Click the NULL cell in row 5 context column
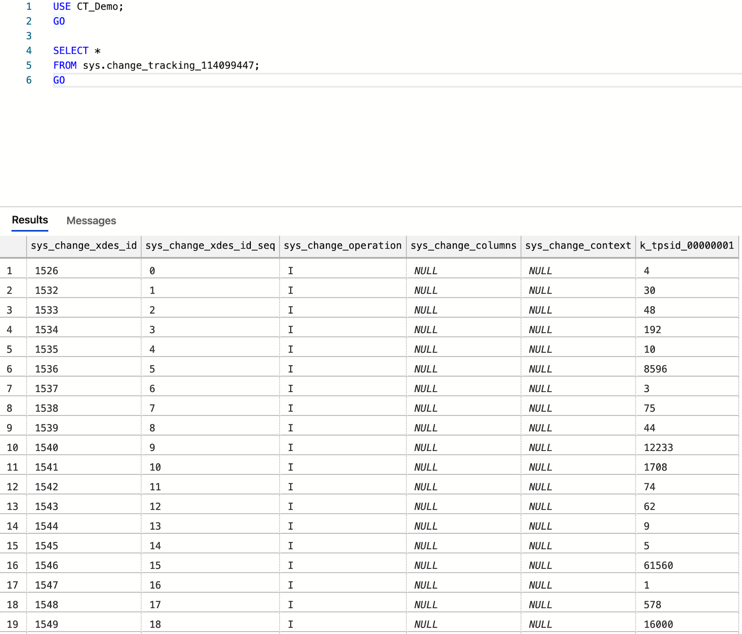This screenshot has height=634, width=742. (x=540, y=349)
